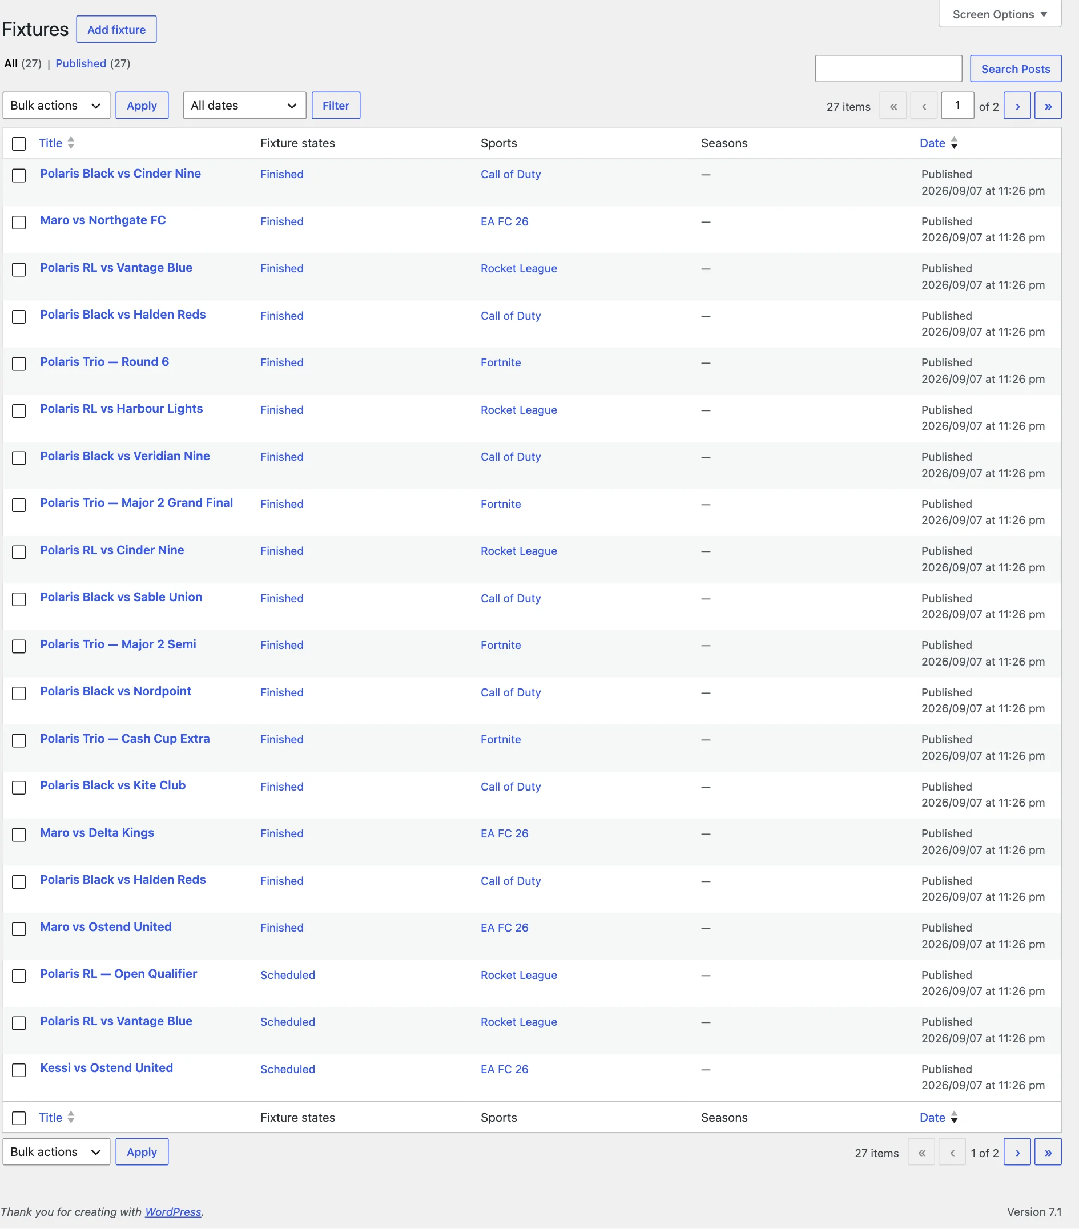Screen dimensions: 1079x1229
Task: Open Polaris Black vs Veridian Nine fixture
Action: click(125, 456)
